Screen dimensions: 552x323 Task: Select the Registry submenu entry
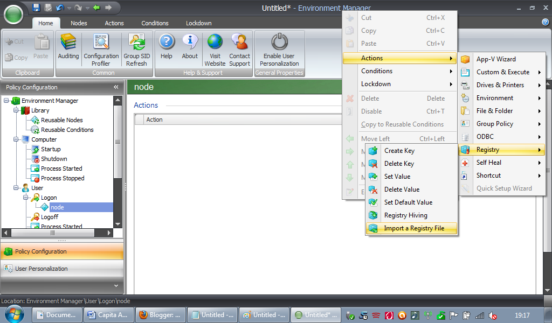(502, 150)
